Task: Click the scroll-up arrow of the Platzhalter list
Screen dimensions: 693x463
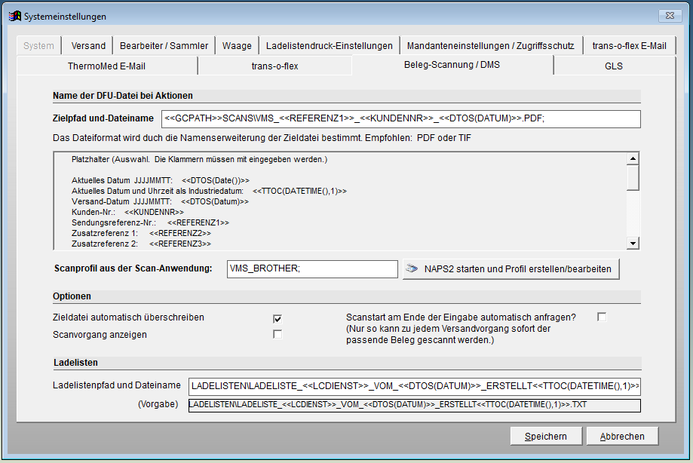Action: [632, 159]
